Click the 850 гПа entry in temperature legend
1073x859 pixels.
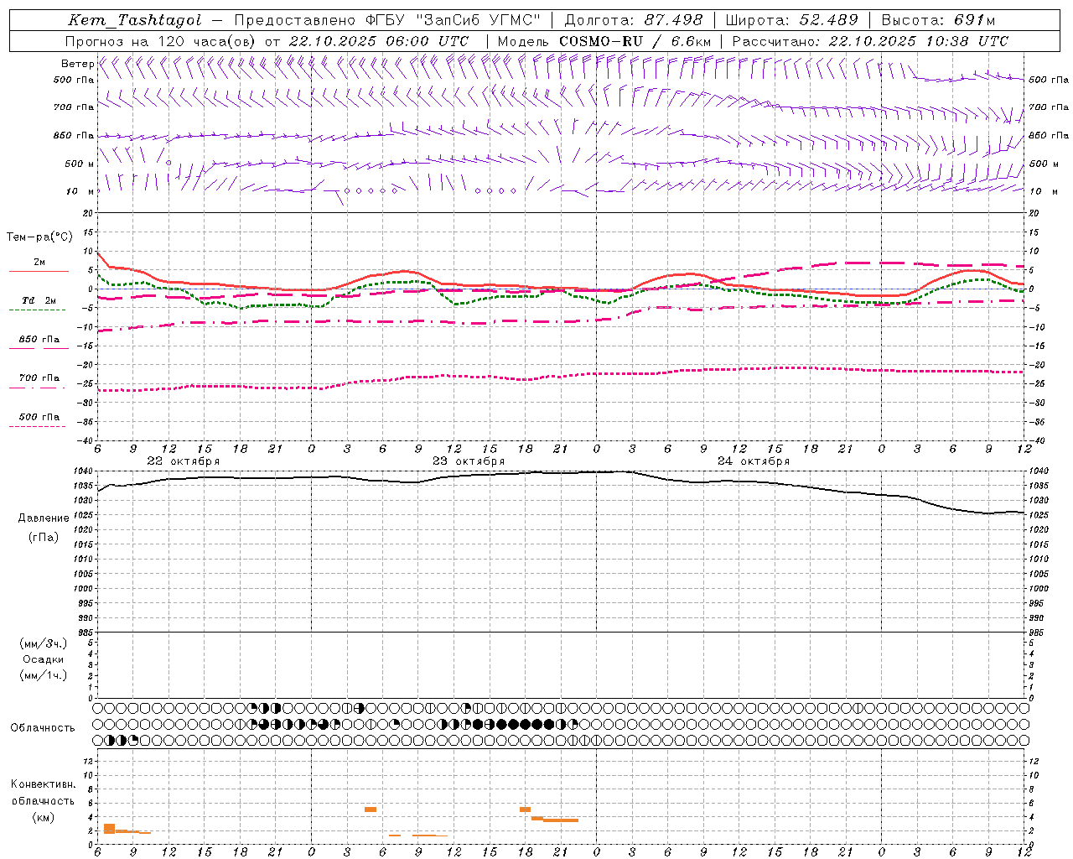[x=39, y=340]
